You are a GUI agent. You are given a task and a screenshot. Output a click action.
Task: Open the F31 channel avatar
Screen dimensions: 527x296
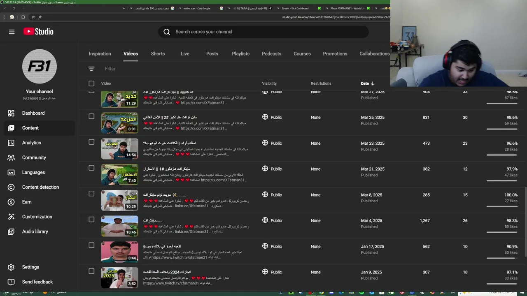[40, 66]
